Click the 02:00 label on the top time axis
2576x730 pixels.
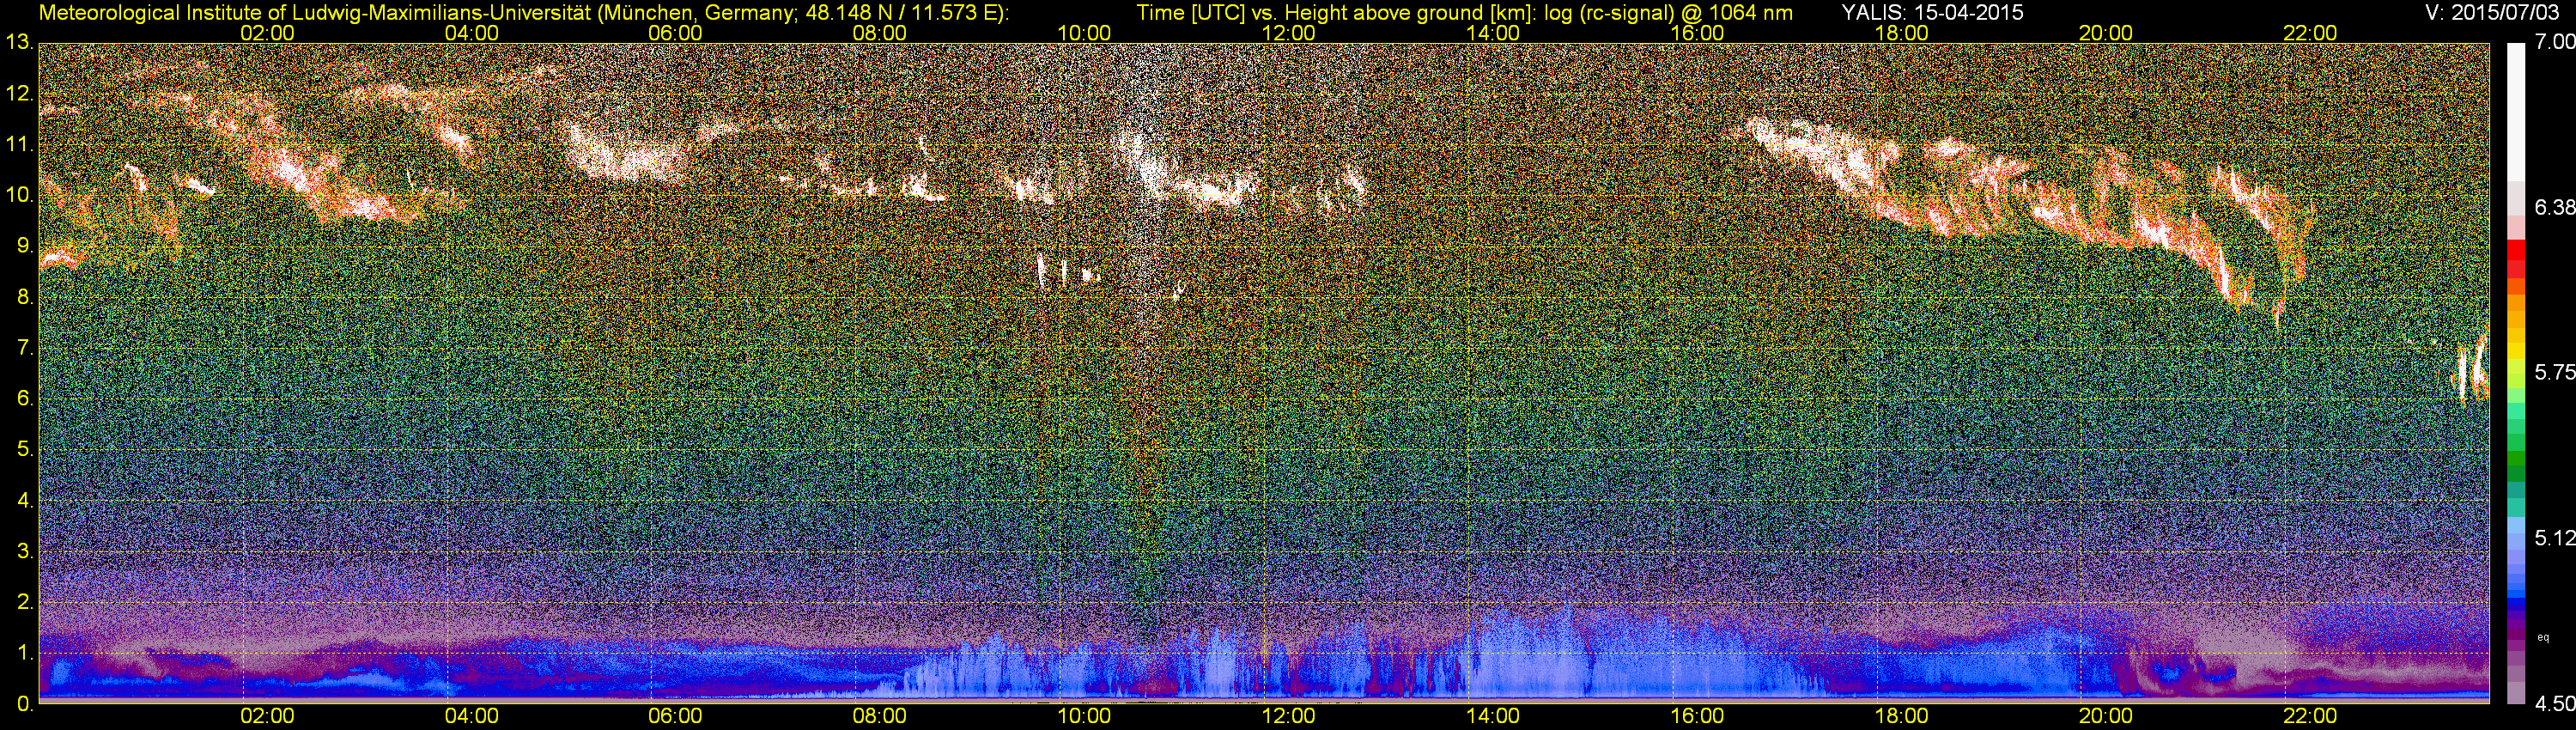[267, 33]
